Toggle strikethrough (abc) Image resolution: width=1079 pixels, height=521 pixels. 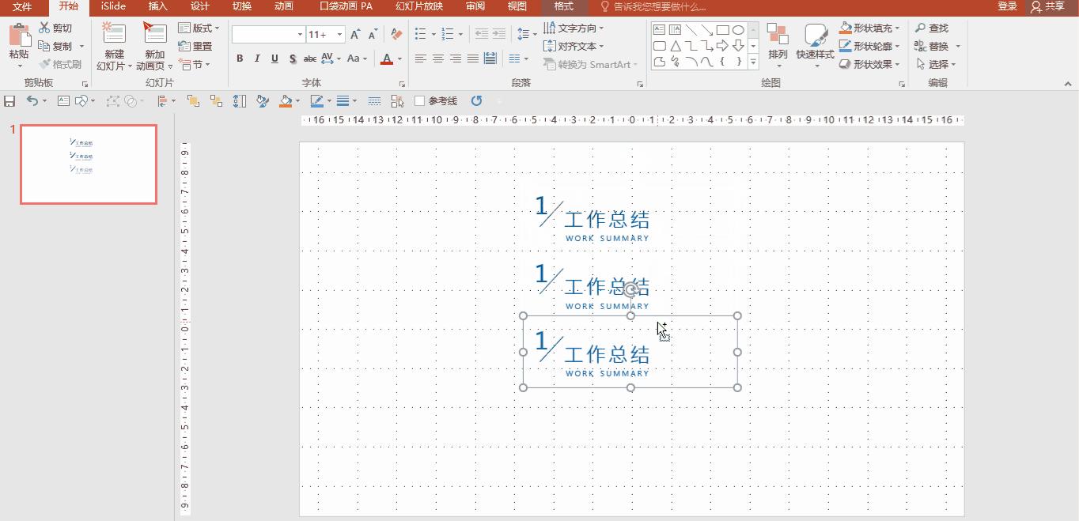click(x=310, y=59)
